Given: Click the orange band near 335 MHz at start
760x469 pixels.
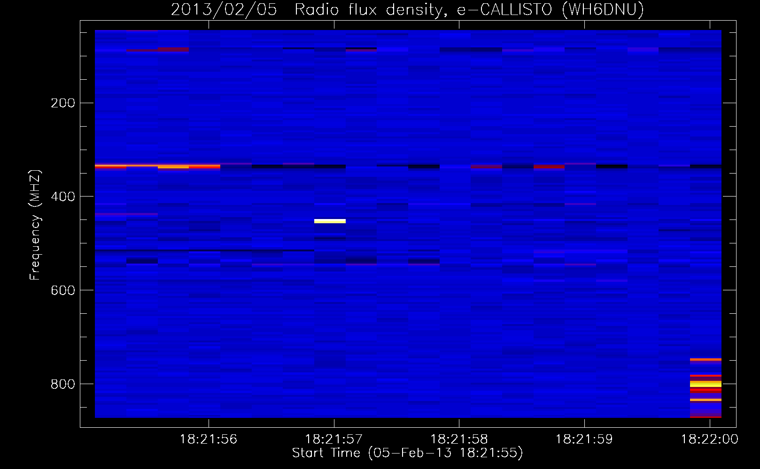Looking at the screenshot, I should pos(157,166).
